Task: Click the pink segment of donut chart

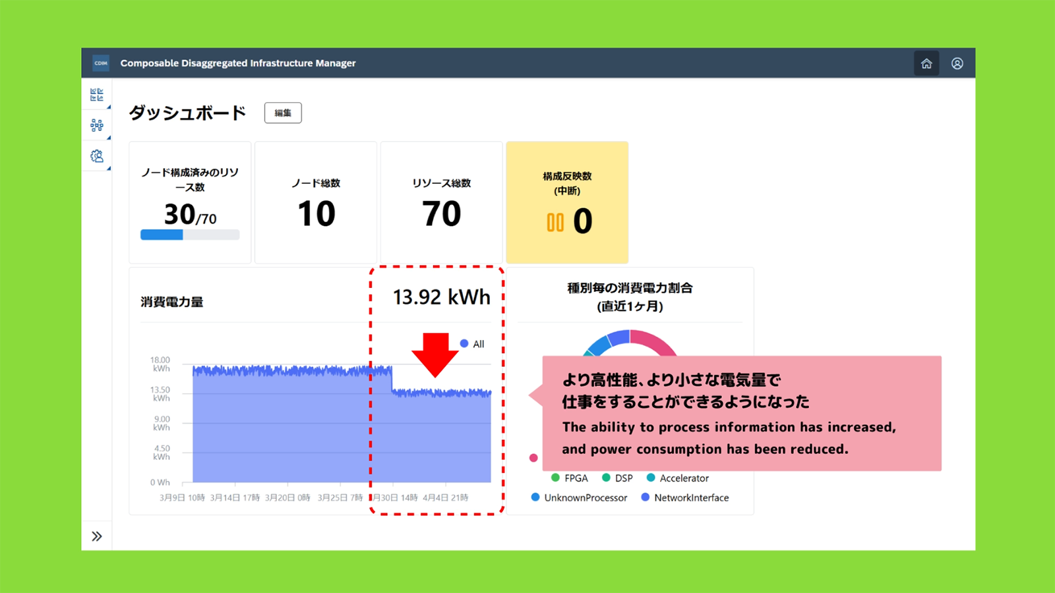Action: tap(654, 343)
